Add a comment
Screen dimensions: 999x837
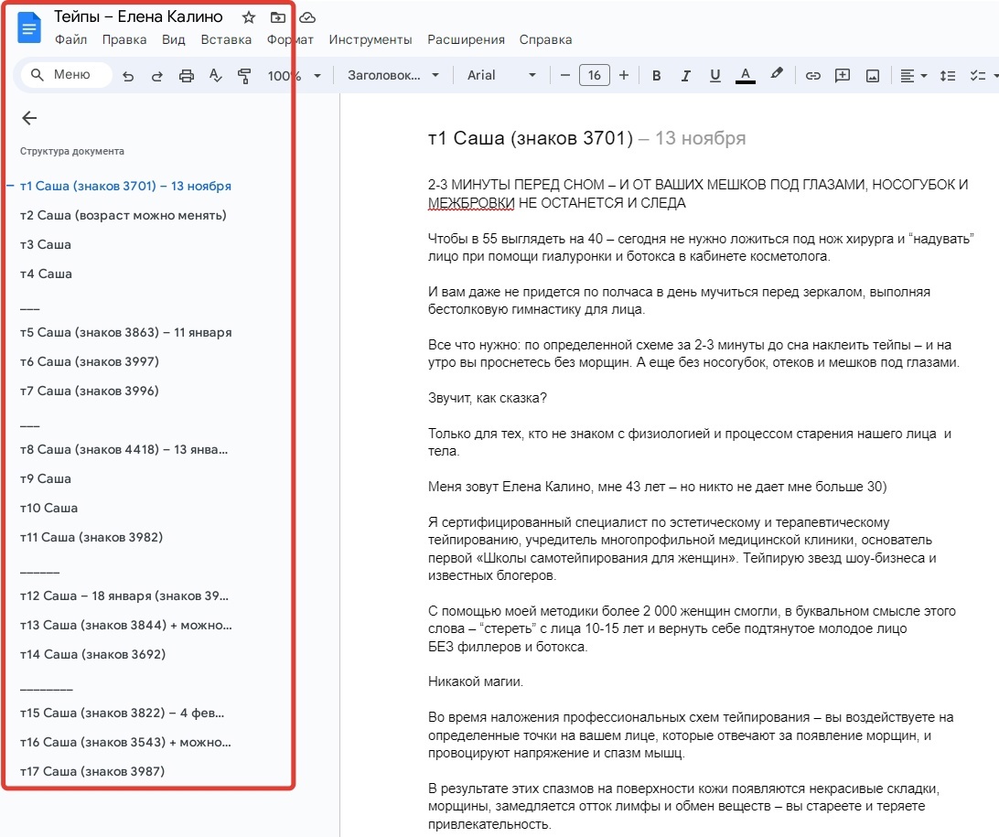click(x=843, y=76)
